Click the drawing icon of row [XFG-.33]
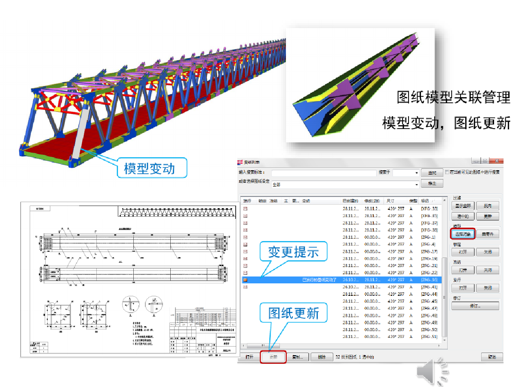Image resolution: width=516 pixels, height=387 pixels. (246, 209)
